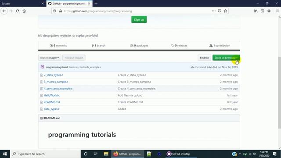Click the browser forward arrow
This screenshot has height=158, width=281.
tap(11, 11)
